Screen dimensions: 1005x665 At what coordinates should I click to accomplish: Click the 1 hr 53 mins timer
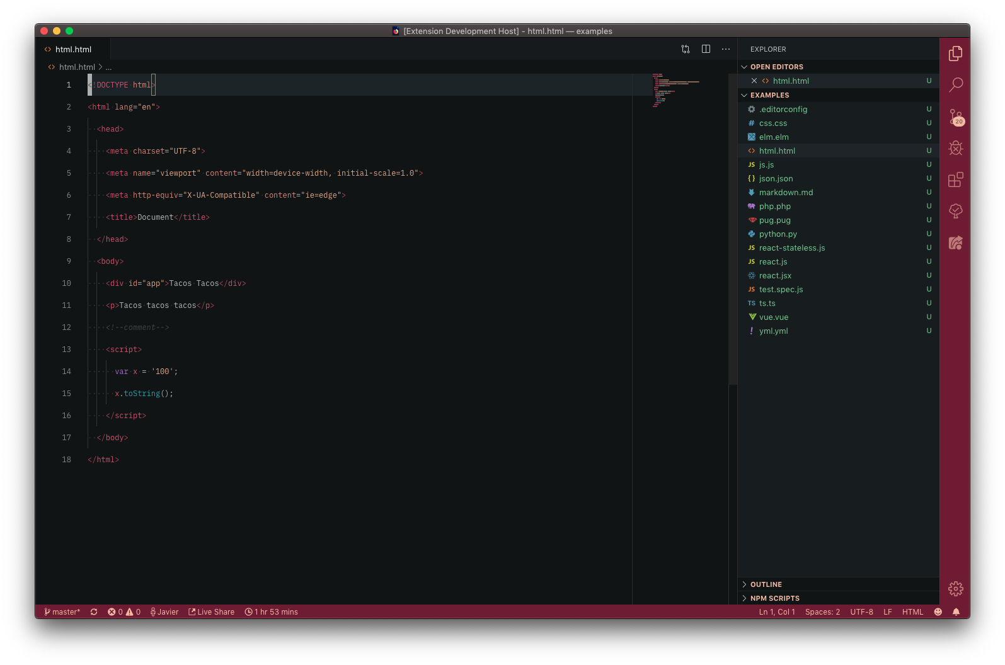pyautogui.click(x=272, y=612)
